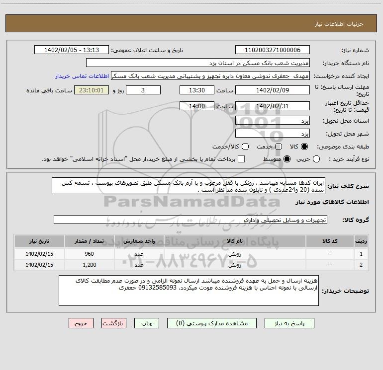The width and height of the screenshot is (383, 370).
Task: Click the عدد unit cell in row 1
Action: (x=139, y=254)
